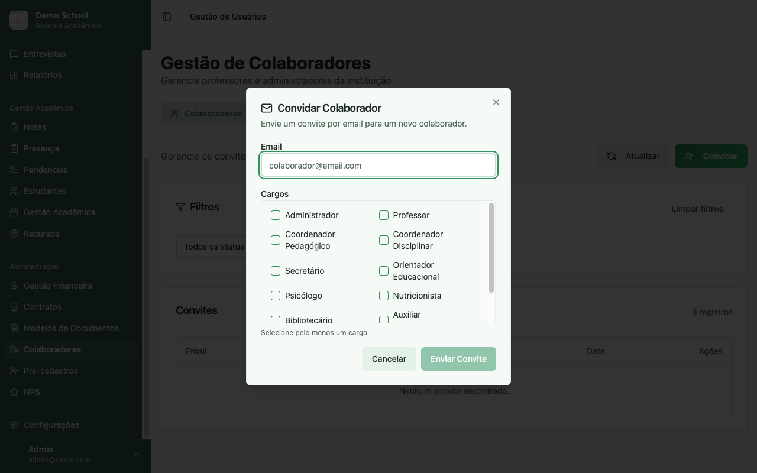Expand the Admin account chevron
The image size is (757, 473).
(137, 454)
